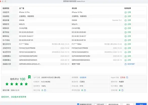Open the 在线查询 warranty link
The image size is (148, 105).
(x=83, y=77)
